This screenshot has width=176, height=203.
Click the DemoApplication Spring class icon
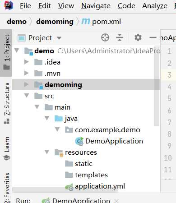pyautogui.click(x=79, y=141)
